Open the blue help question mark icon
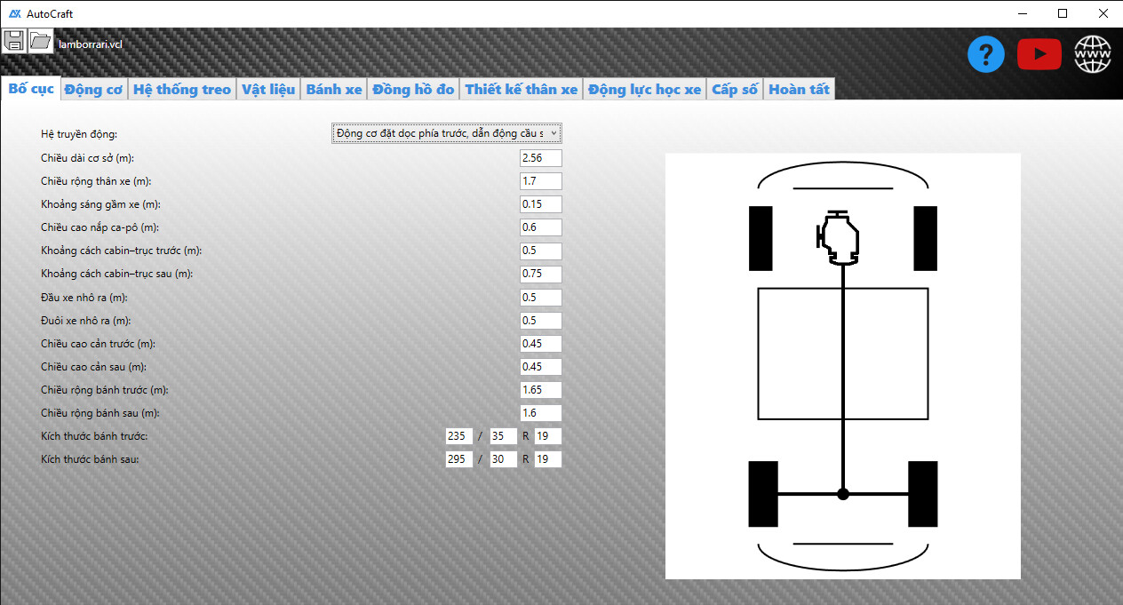Image resolution: width=1123 pixels, height=605 pixels. click(985, 55)
